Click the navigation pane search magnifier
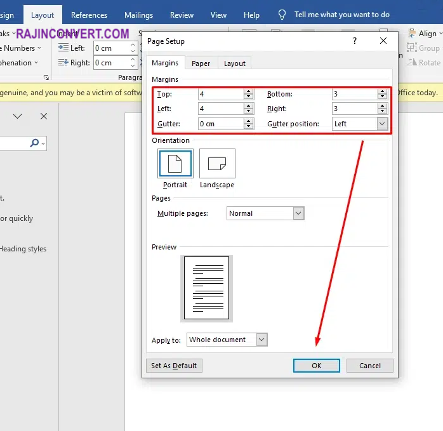This screenshot has width=443, height=431. point(34,143)
